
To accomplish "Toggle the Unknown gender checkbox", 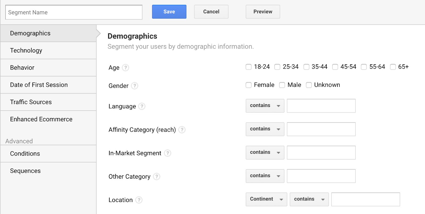I will 309,85.
